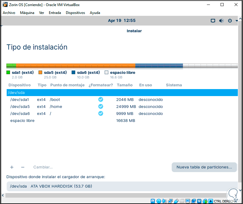Open the Entrada menu
Screen dimensions: 243x204
tap(55, 13)
